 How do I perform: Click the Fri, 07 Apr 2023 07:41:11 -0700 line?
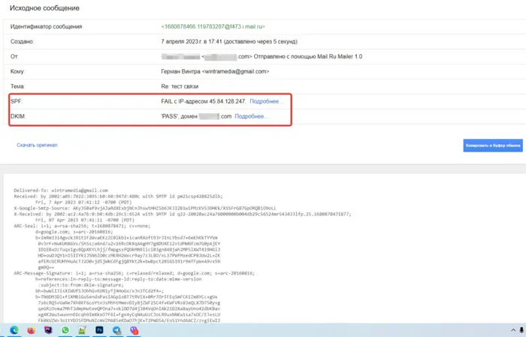coord(85,220)
